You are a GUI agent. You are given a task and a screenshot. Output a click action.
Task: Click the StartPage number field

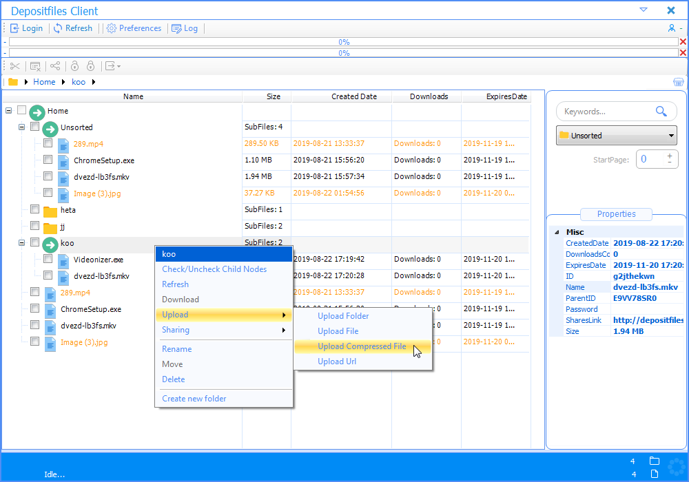click(650, 159)
